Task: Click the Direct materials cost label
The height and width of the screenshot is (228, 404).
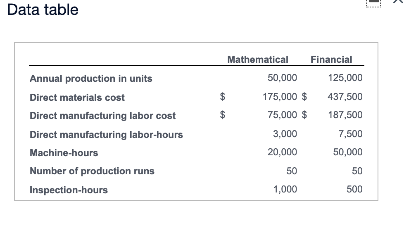Action: coord(77,97)
